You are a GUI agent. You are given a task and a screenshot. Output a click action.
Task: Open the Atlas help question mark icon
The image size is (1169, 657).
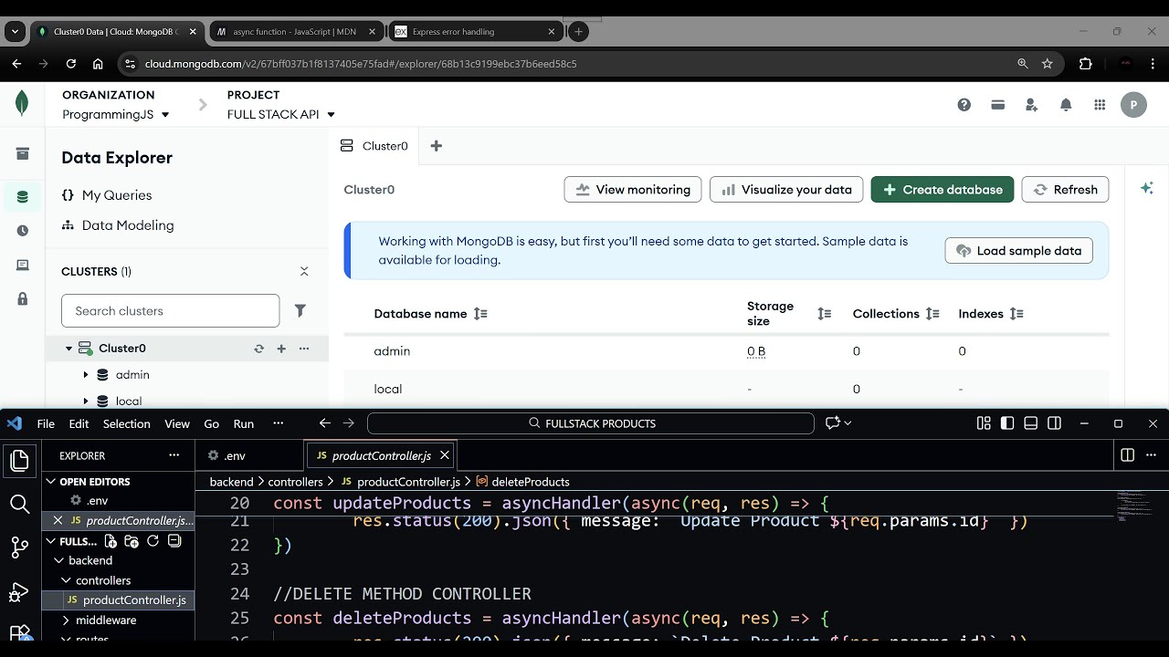964,105
